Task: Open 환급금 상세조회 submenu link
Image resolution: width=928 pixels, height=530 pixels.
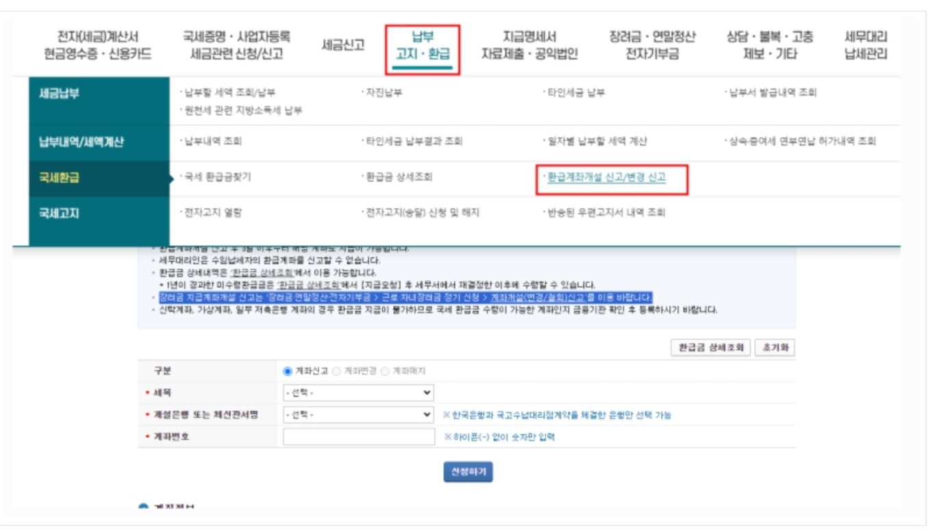Action: (x=399, y=177)
